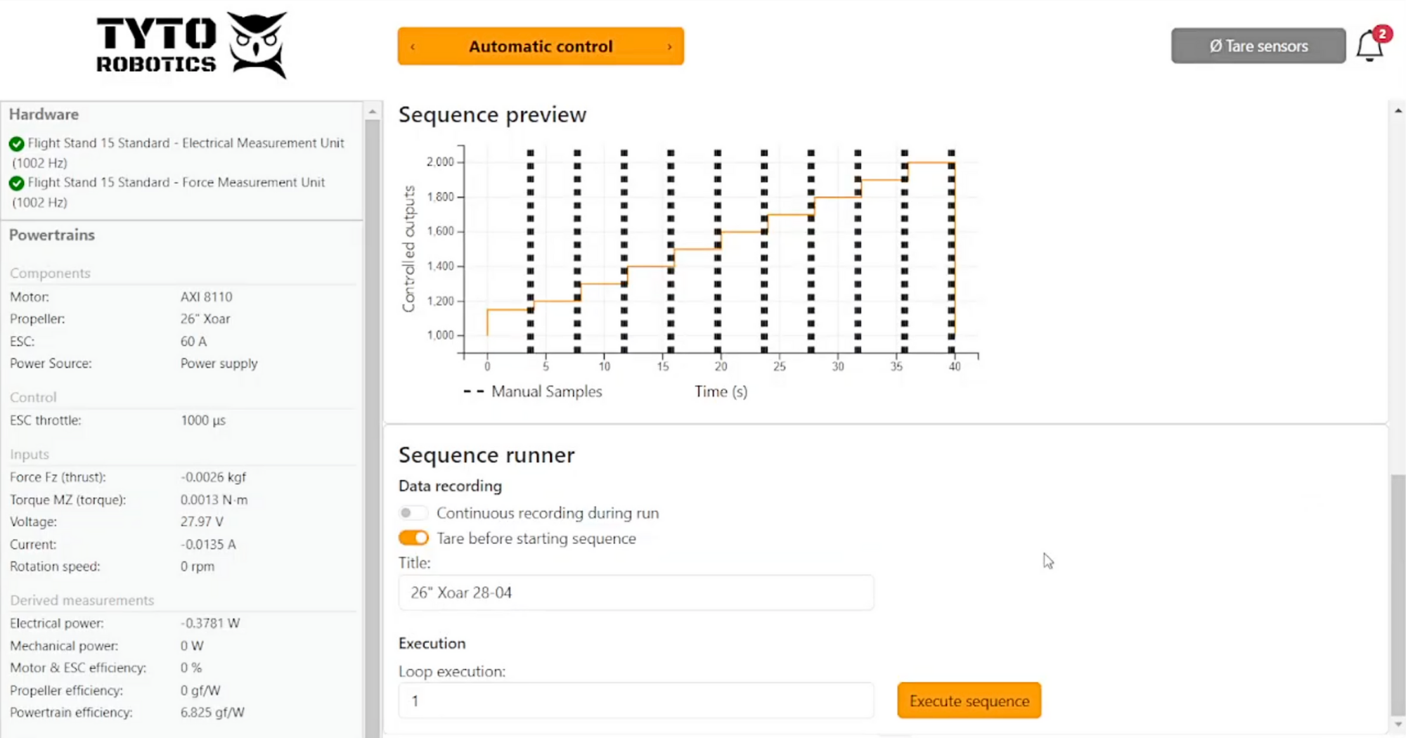Select the Automatic control mode
The height and width of the screenshot is (738, 1406).
[540, 46]
